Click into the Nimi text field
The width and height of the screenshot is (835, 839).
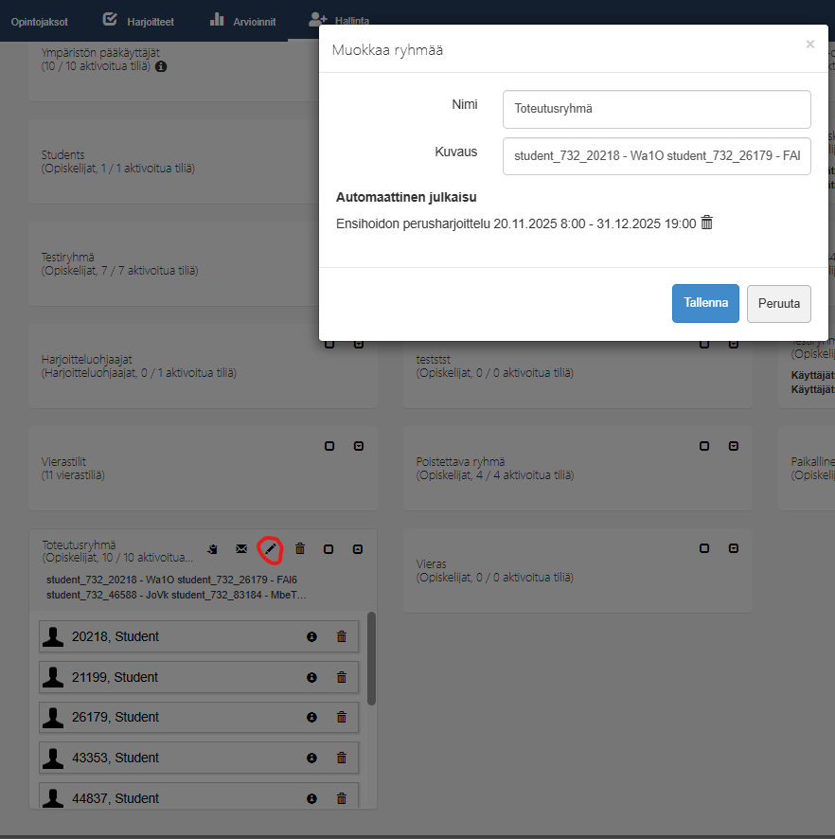click(x=656, y=109)
